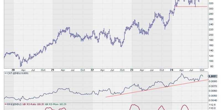Click the RRG($INDU) indicator label
The height and width of the screenshot is (110, 221).
(14, 104)
